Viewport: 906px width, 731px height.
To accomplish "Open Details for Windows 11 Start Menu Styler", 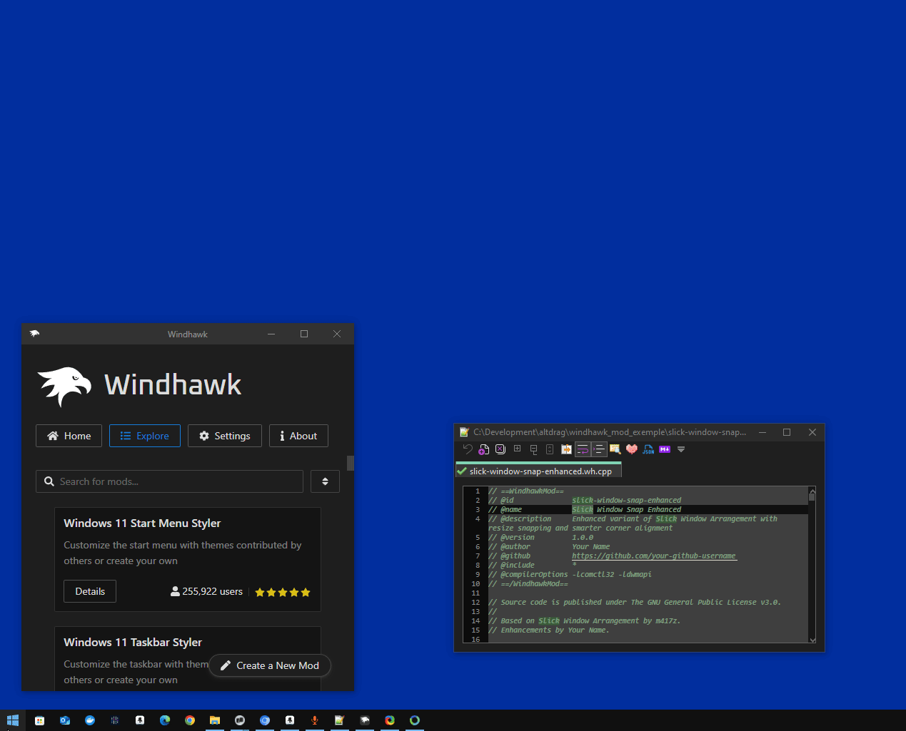I will click(x=90, y=591).
